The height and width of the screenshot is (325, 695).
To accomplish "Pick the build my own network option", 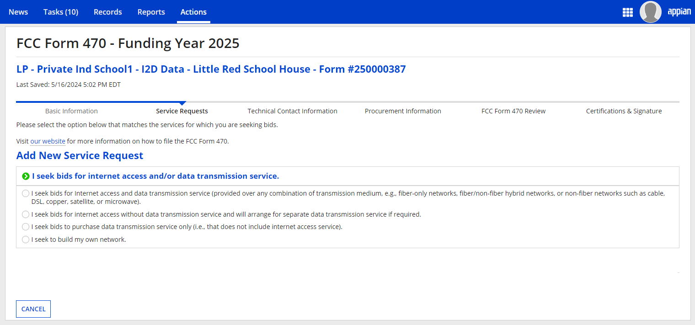I will coord(26,240).
